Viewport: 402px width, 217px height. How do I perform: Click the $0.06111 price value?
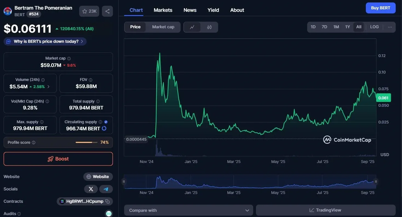click(x=28, y=29)
